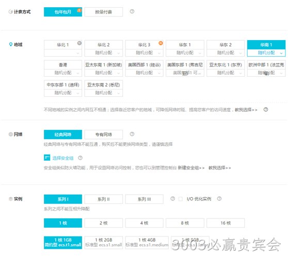Select 16 核 CPU option
Image resolution: width=288 pixels, height=257 pixels.
[226, 223]
